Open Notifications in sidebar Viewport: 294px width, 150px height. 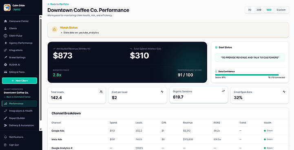tap(20, 137)
